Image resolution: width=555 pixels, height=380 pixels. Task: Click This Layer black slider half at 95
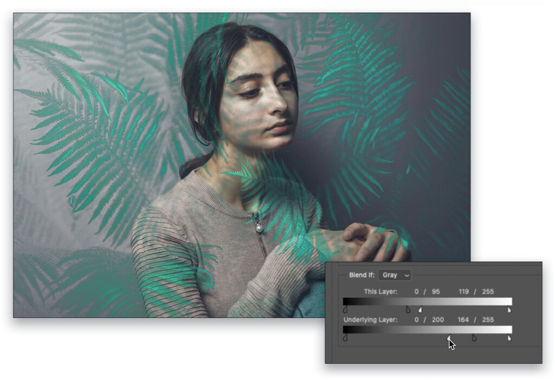[408, 310]
